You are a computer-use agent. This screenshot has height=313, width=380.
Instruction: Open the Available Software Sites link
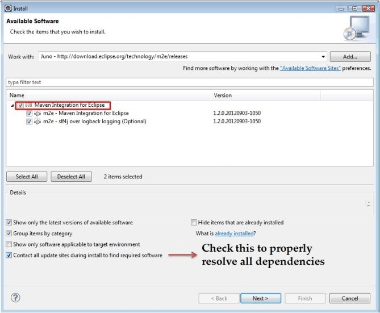pyautogui.click(x=310, y=68)
